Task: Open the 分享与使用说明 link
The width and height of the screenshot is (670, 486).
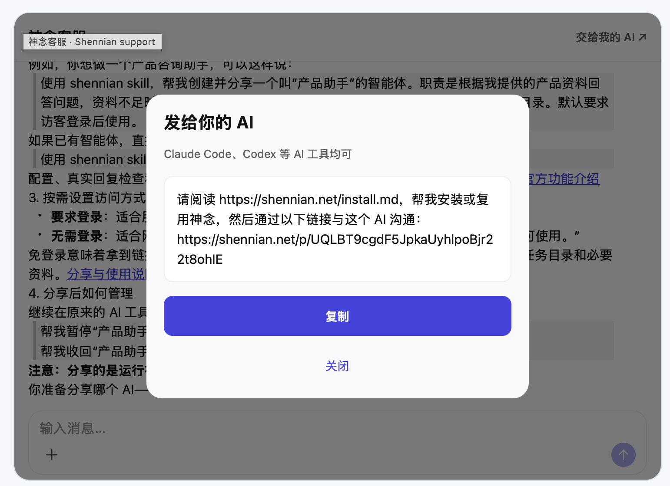Action: point(107,274)
